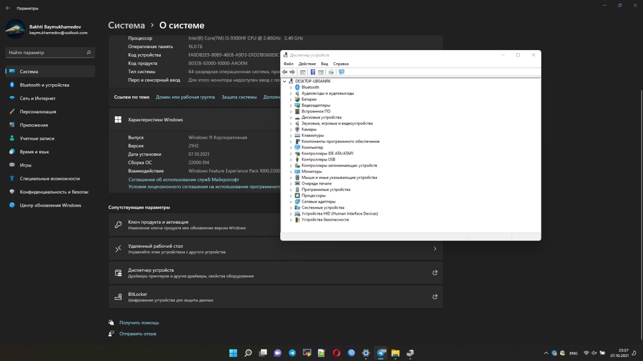The image size is (643, 361).
Task: Open Игры in Settings sidebar
Action: click(50, 165)
